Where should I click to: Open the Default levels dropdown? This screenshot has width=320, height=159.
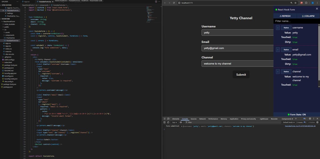289,122
